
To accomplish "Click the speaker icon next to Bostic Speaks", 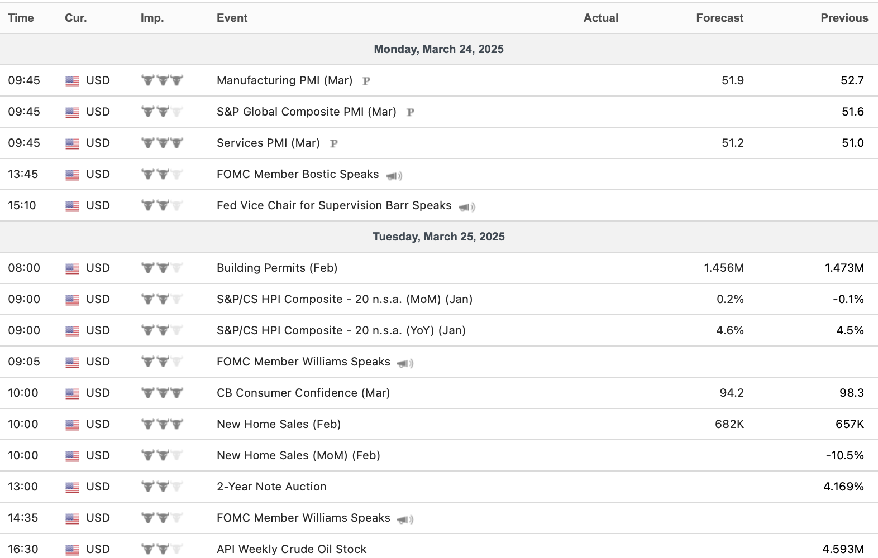I will pos(394,175).
